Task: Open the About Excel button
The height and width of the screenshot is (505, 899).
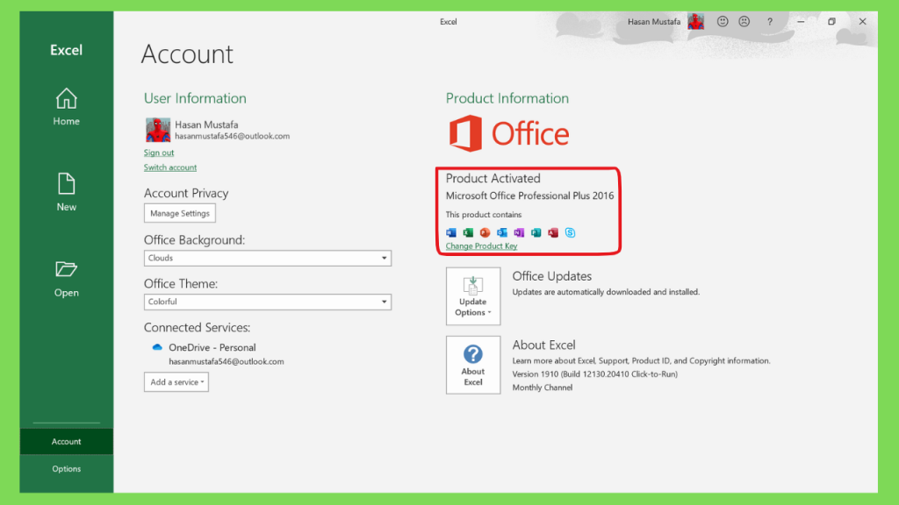Action: pyautogui.click(x=473, y=365)
